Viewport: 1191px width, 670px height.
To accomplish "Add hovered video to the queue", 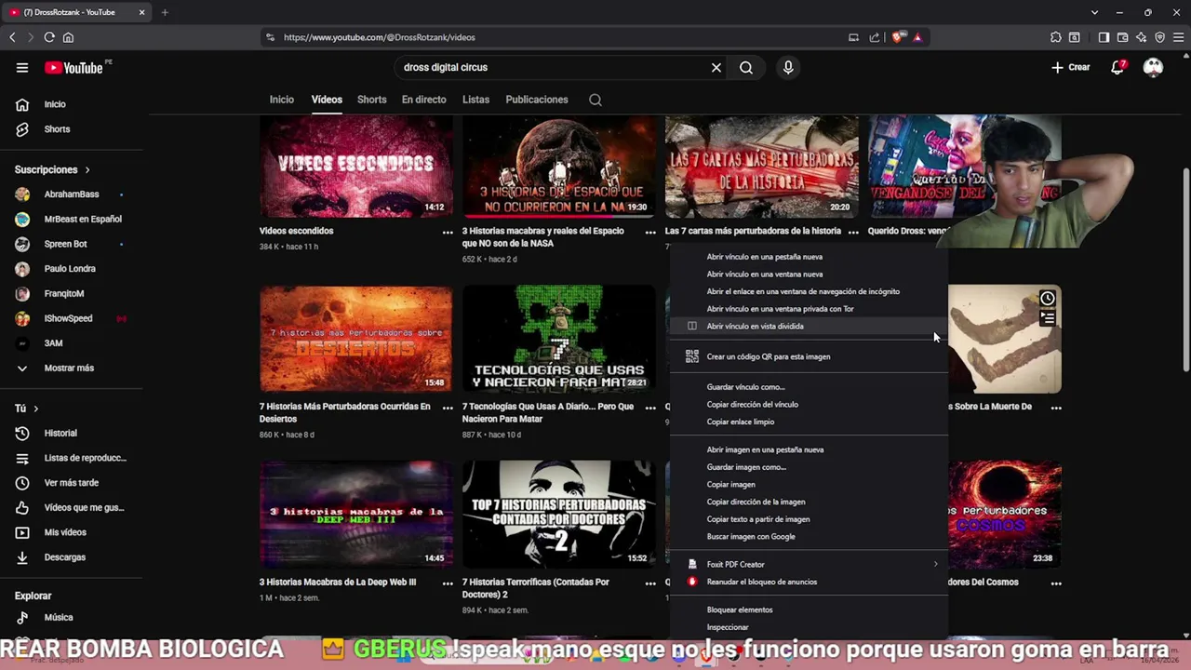I will (1048, 319).
